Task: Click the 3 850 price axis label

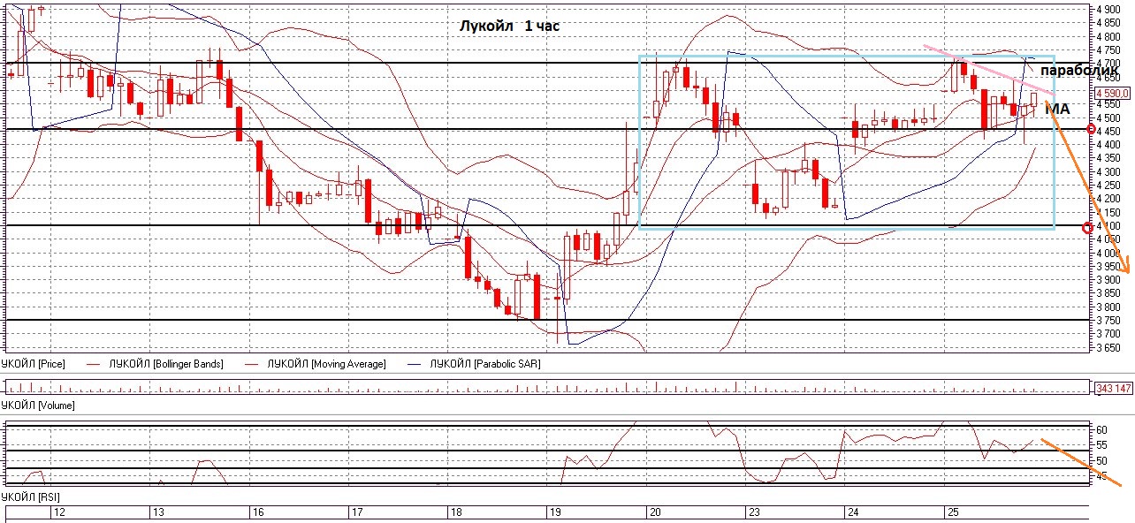Action: 1109,293
